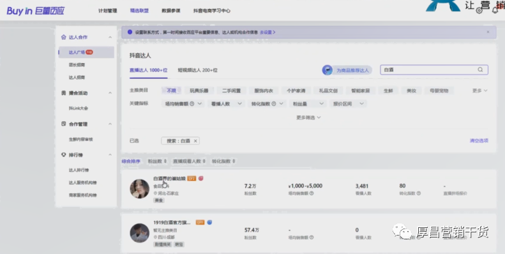Open 达人服务机构榜 in the sidebar
Image resolution: width=505 pixels, height=254 pixels.
pyautogui.click(x=82, y=183)
